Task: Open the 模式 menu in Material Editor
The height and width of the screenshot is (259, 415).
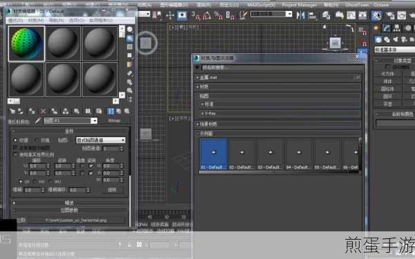Action: point(16,20)
